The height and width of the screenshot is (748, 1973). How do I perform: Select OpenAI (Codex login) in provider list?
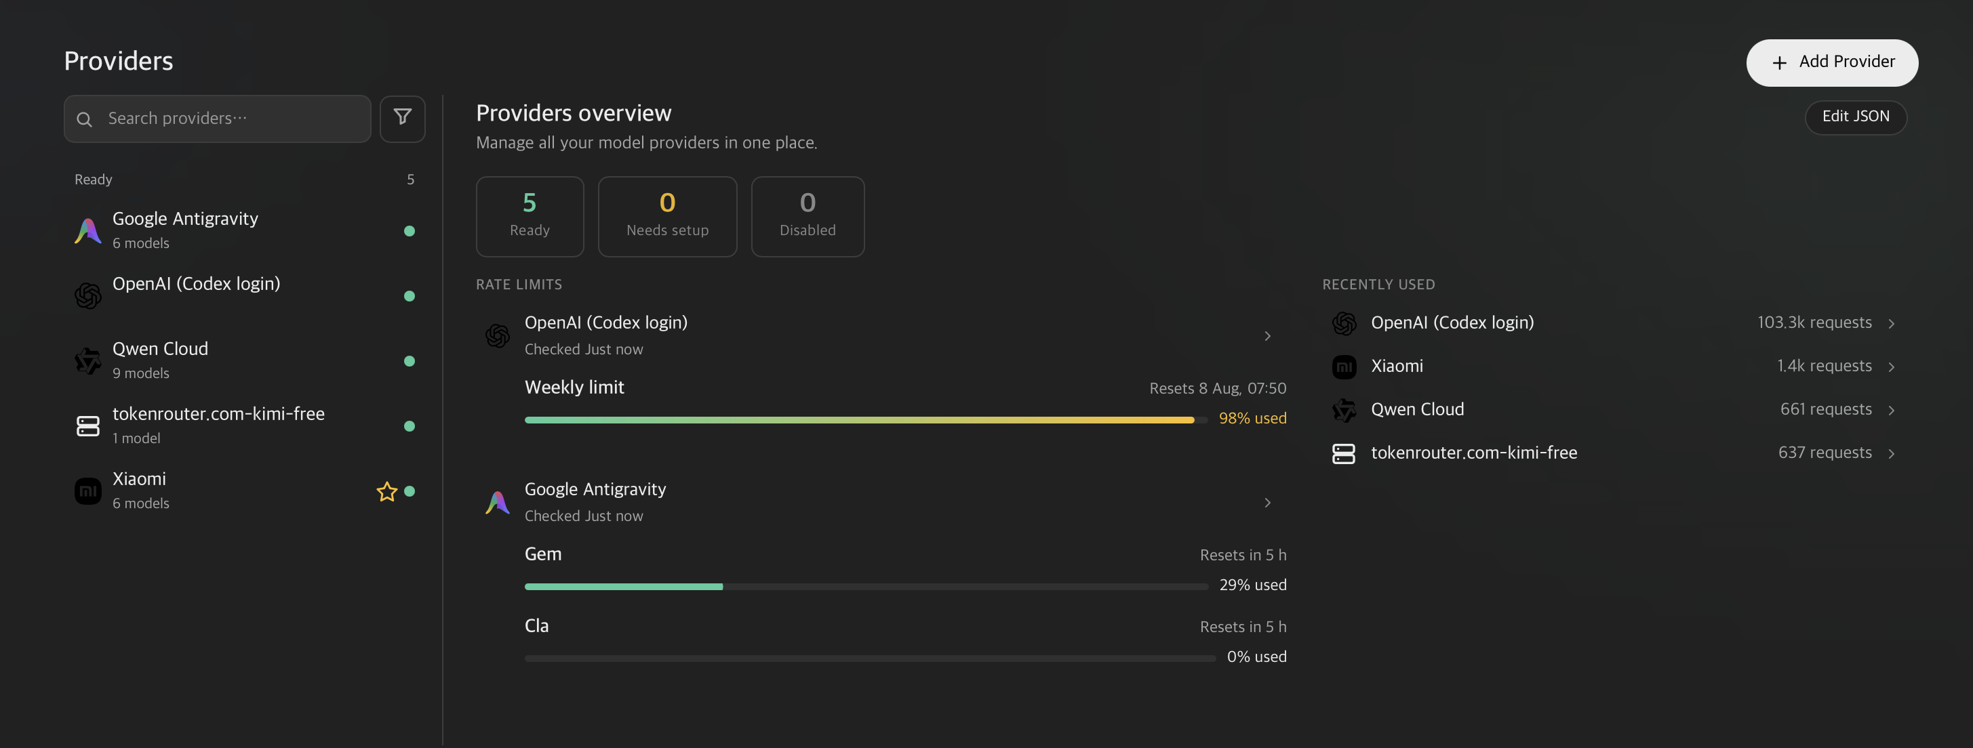tap(244, 295)
